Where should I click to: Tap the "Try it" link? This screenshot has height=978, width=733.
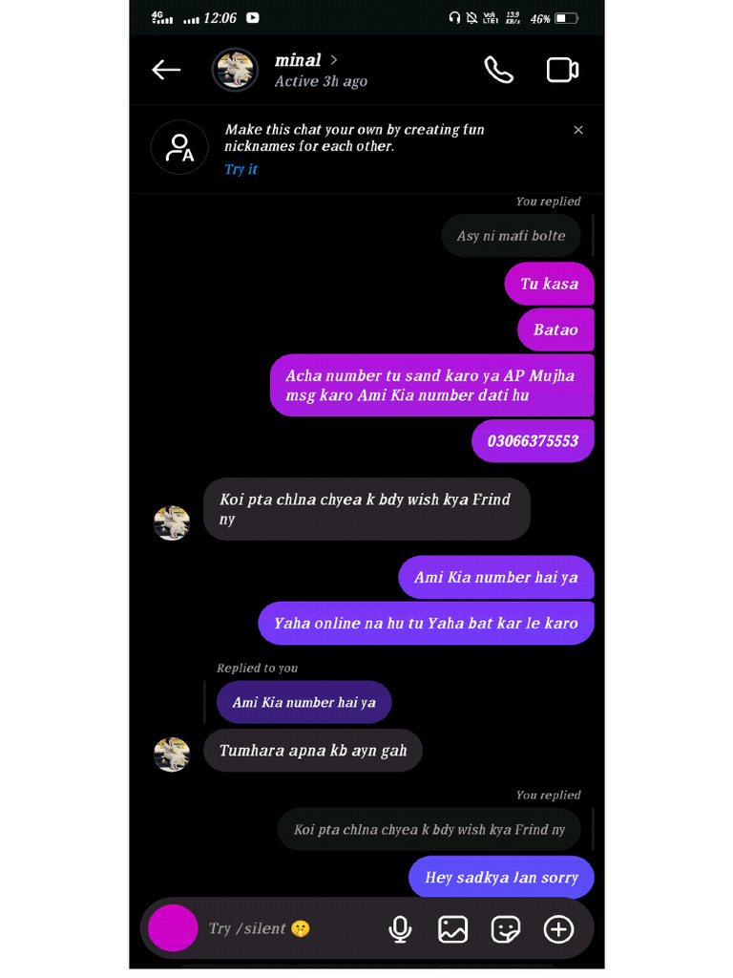pyautogui.click(x=241, y=169)
